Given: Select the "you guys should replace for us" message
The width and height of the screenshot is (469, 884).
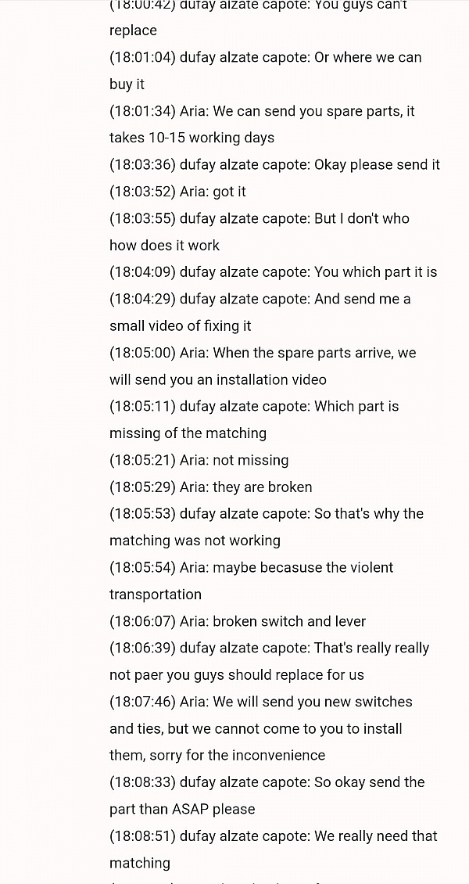Looking at the screenshot, I should click(269, 661).
